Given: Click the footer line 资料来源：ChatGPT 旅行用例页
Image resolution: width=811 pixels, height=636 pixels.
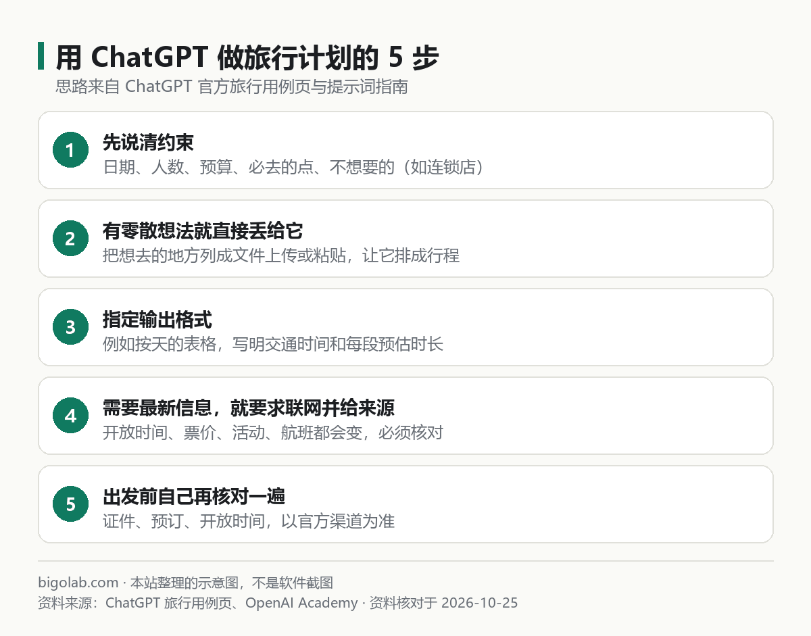Looking at the screenshot, I should [278, 603].
